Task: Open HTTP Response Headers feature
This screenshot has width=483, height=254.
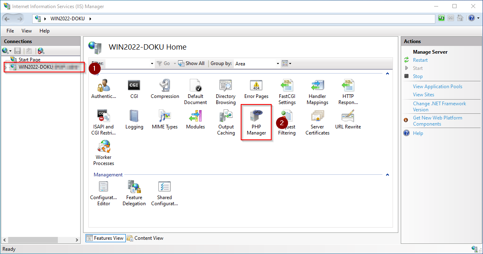Action: click(x=348, y=92)
